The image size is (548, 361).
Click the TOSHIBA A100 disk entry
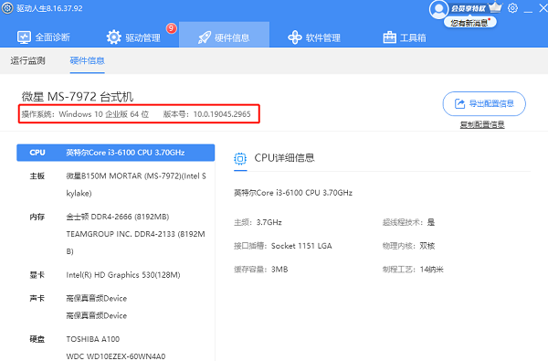pos(92,339)
